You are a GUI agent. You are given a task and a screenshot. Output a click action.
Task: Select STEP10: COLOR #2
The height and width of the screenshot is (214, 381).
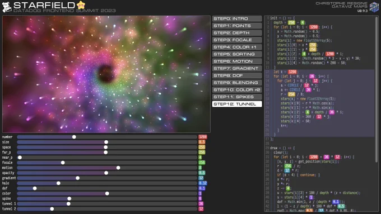pos(237,89)
